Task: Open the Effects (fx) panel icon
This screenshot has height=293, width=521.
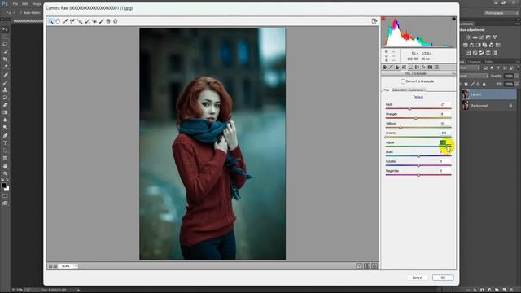Action: click(x=423, y=68)
